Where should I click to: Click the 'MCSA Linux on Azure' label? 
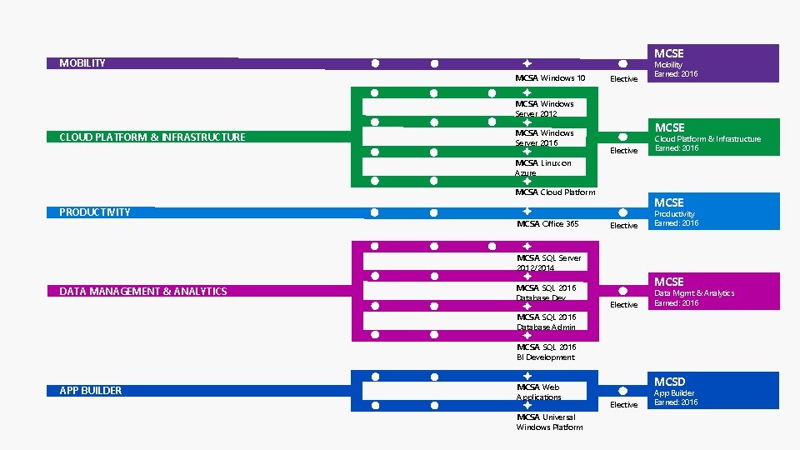point(542,167)
